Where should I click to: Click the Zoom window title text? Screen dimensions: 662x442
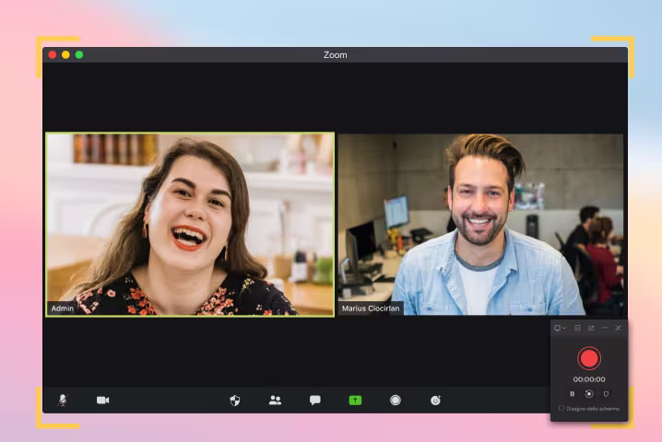pyautogui.click(x=336, y=55)
